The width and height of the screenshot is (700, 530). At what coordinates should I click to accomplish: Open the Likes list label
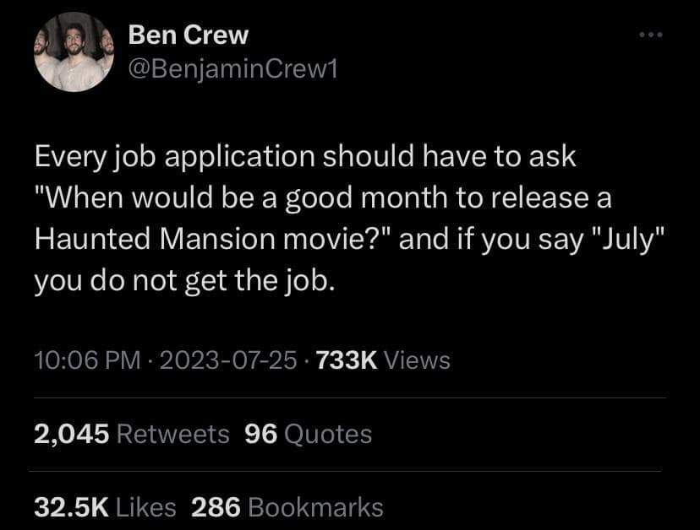[146, 507]
